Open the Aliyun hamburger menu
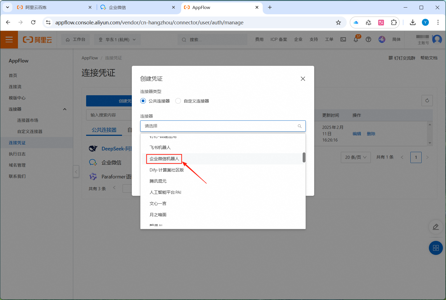The image size is (446, 300). point(9,39)
